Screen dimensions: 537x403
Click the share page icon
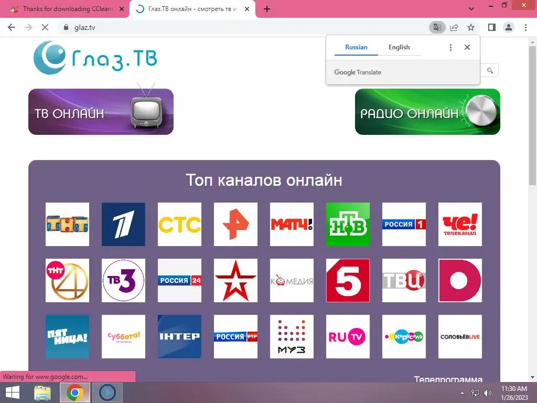pyautogui.click(x=454, y=27)
